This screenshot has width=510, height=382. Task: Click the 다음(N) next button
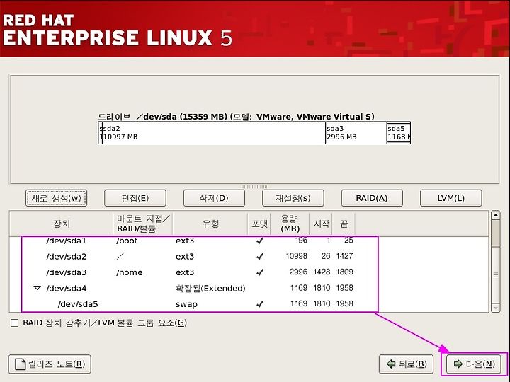475,364
